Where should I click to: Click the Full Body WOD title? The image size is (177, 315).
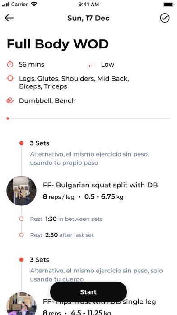(x=58, y=44)
